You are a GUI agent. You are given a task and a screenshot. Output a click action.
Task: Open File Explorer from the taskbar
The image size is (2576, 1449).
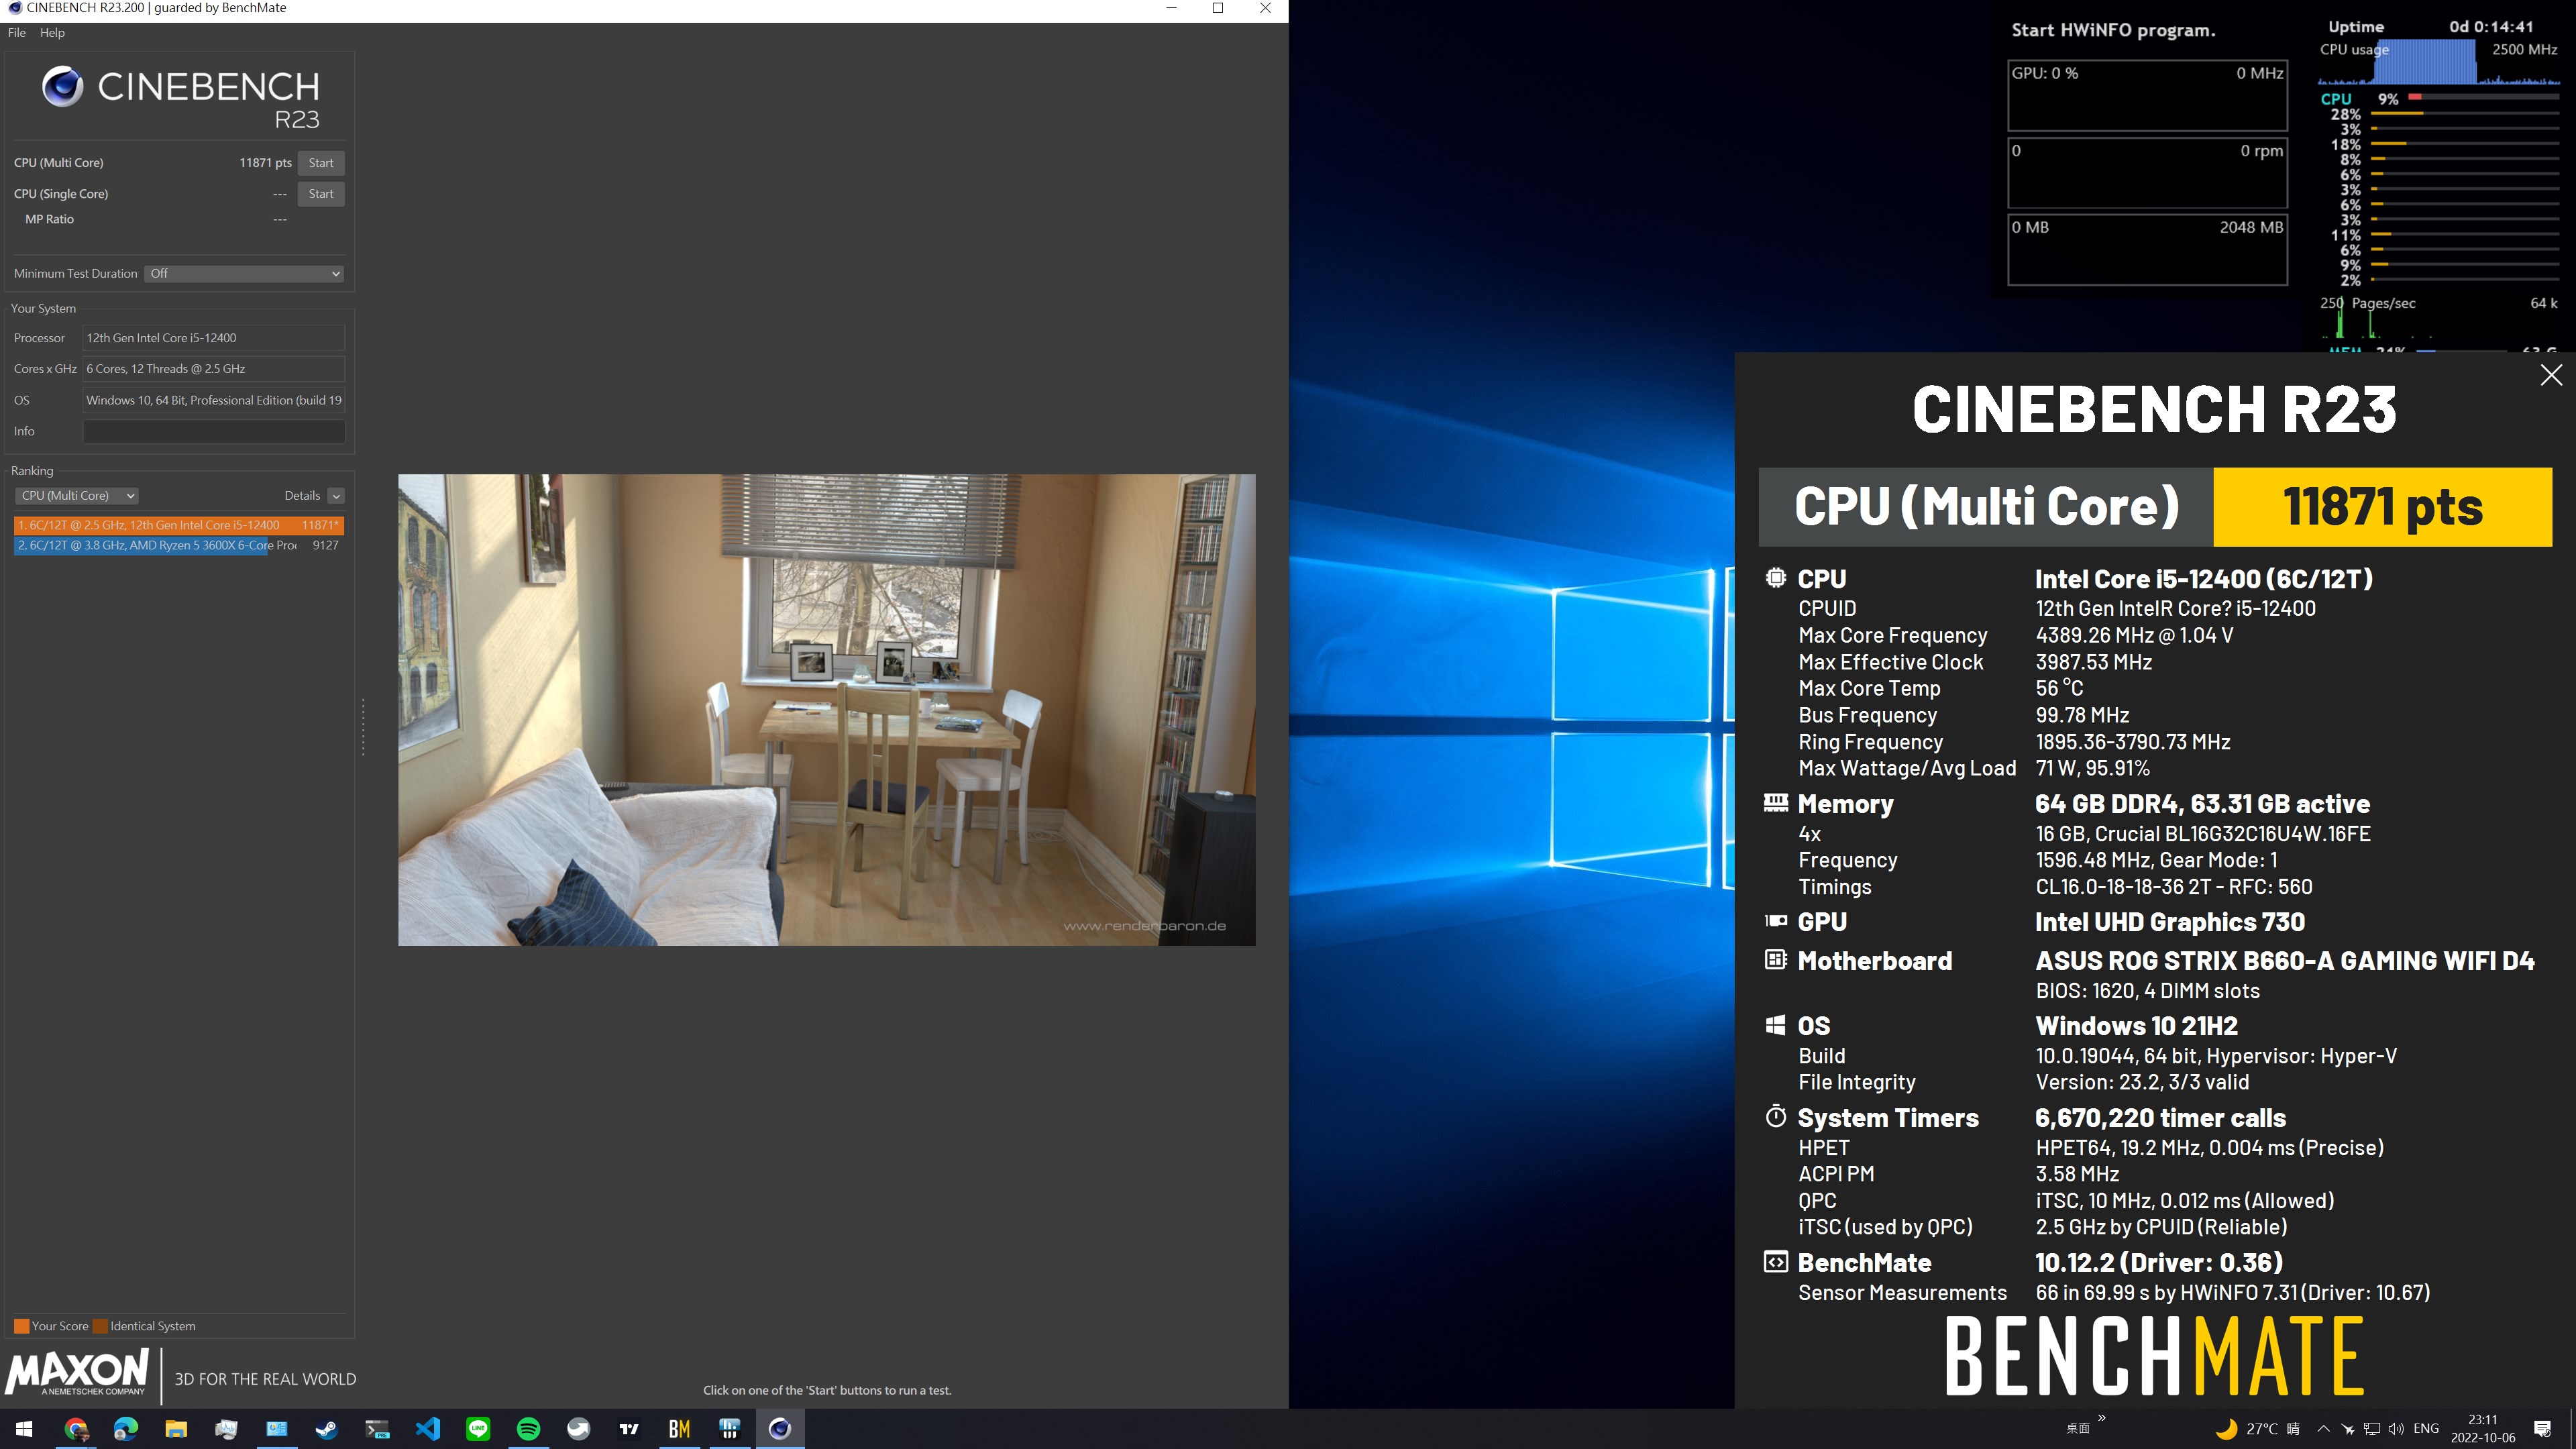click(176, 1429)
